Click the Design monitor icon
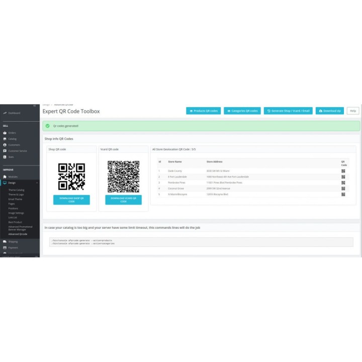 click(x=5, y=183)
